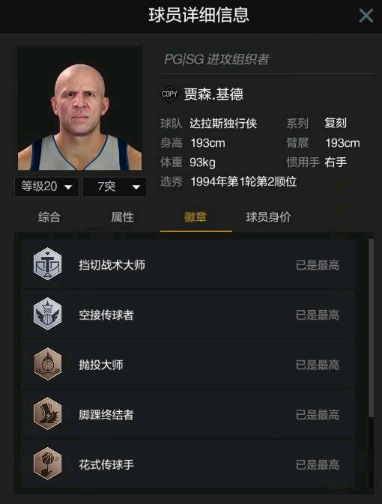
Task: Open the 球员身价 tab
Action: point(268,217)
